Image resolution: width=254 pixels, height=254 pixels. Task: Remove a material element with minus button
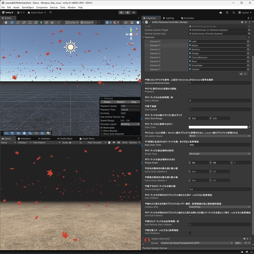click(x=245, y=74)
